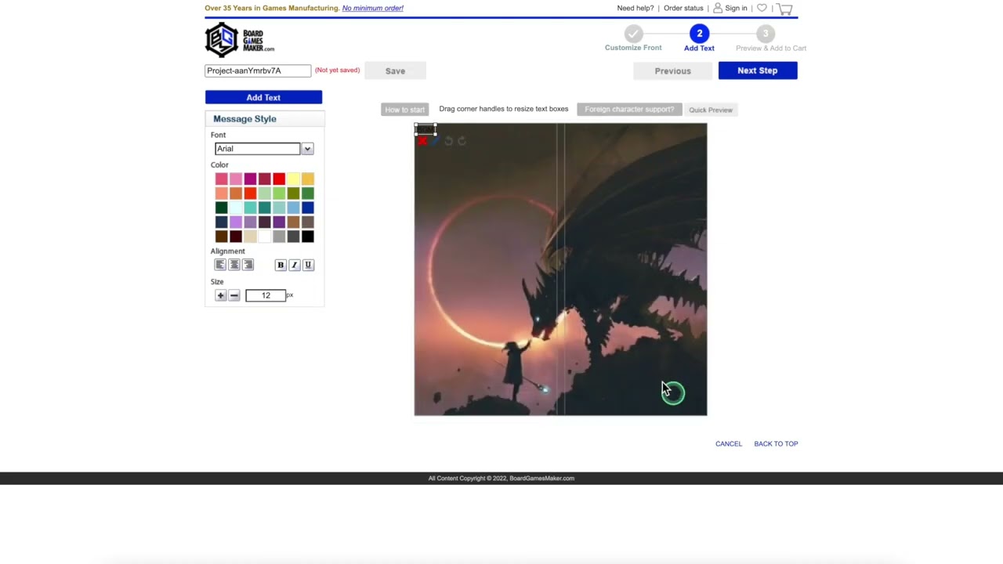Decrease font size with minus button

[234, 295]
